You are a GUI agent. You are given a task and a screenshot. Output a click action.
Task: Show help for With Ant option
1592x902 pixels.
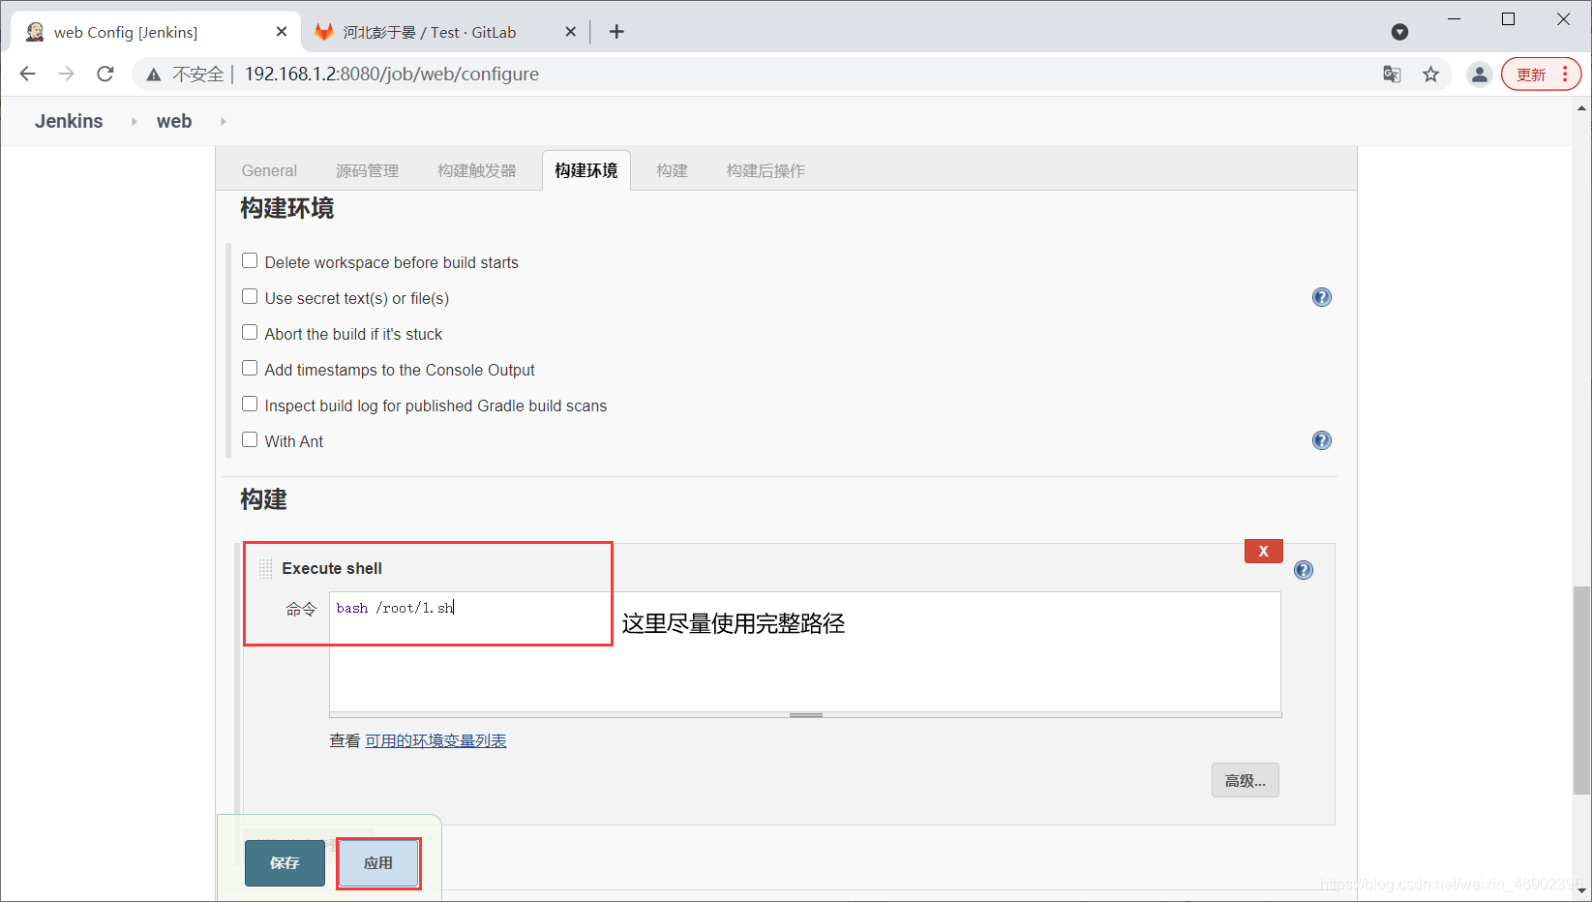1322,440
